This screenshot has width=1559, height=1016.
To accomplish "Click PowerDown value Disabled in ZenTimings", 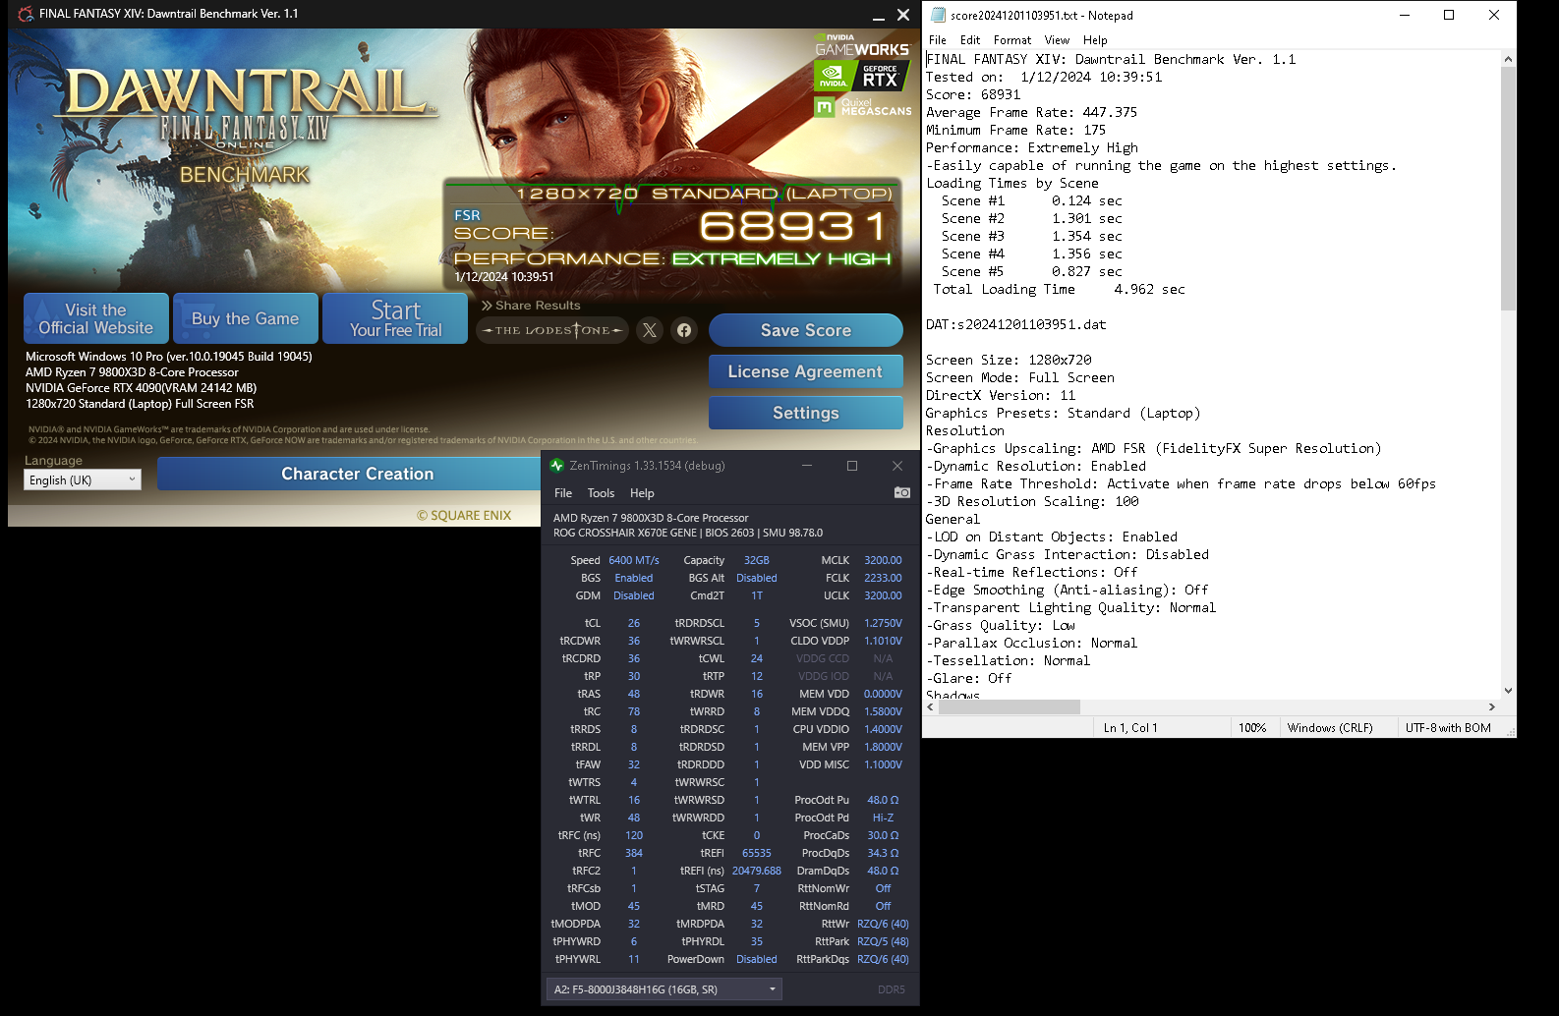I will (x=757, y=959).
